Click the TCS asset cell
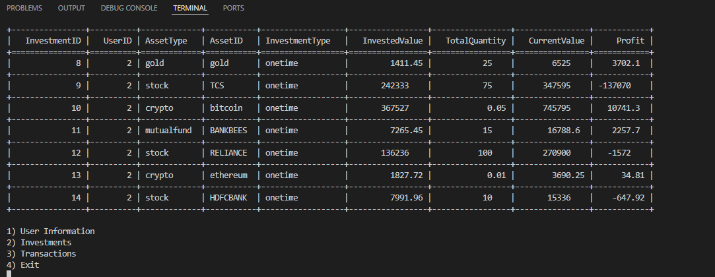 click(217, 86)
